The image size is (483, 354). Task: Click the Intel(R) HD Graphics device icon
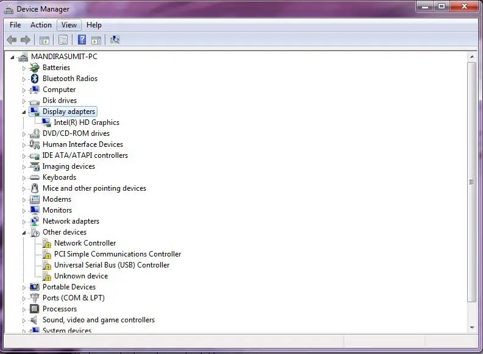coord(46,122)
